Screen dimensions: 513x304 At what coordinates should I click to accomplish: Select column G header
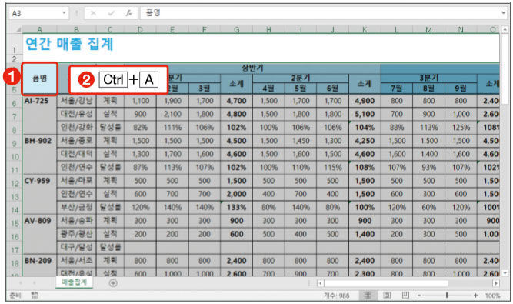coord(237,30)
